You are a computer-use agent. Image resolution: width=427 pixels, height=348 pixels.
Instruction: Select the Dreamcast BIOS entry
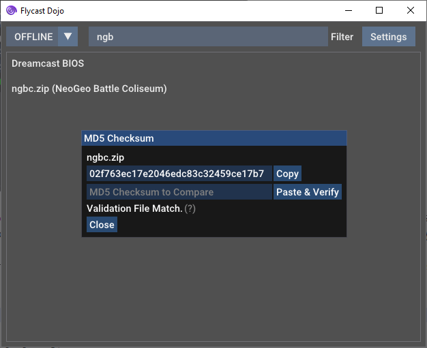tap(48, 63)
